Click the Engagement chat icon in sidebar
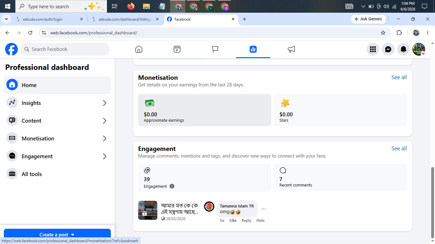This screenshot has height=244, width=435. tap(12, 156)
